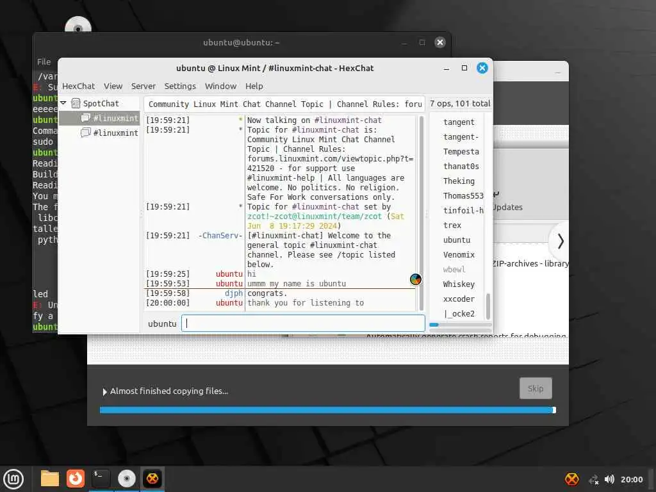Click the second #linuxmint channel icon
Image resolution: width=656 pixels, height=492 pixels.
(x=85, y=133)
